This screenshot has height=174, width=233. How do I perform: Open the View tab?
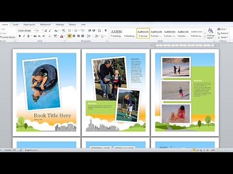pos(83,25)
